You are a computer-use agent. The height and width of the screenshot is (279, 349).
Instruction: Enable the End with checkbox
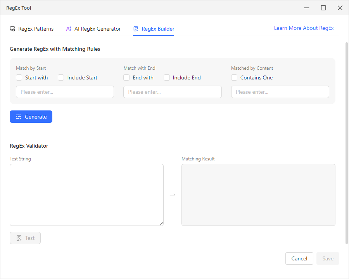tap(126, 77)
